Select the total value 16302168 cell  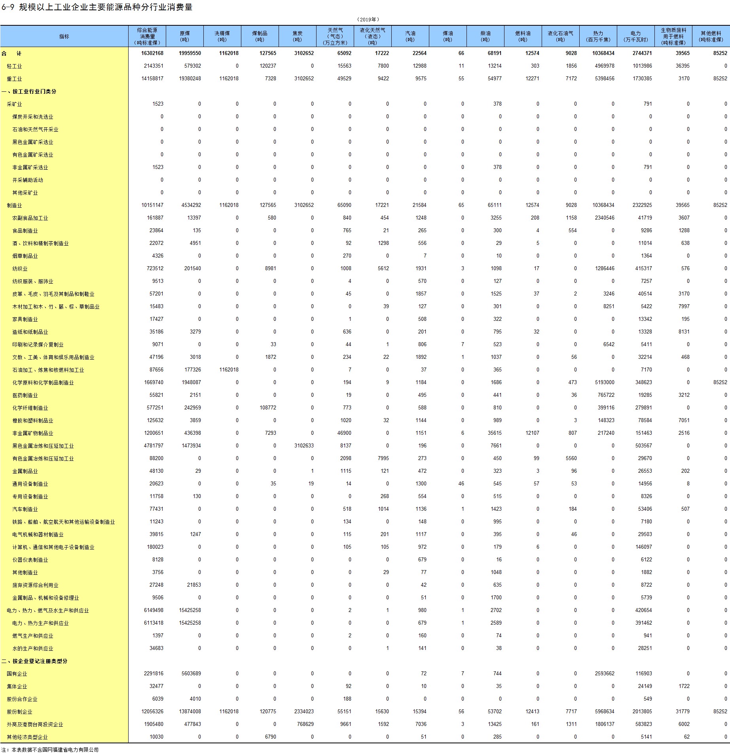pyautogui.click(x=152, y=53)
